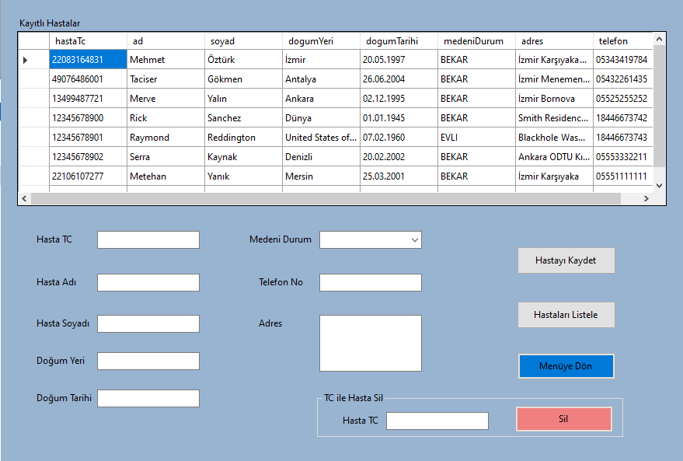This screenshot has height=461, width=683.
Task: Click the medeniDurum column header
Action: [476, 40]
